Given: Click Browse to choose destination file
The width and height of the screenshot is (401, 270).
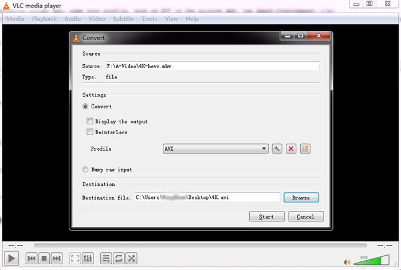Looking at the screenshot, I should coord(301,198).
